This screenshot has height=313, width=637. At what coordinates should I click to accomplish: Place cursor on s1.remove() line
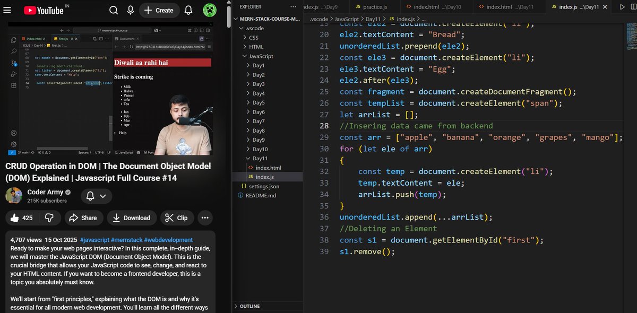tap(367, 251)
